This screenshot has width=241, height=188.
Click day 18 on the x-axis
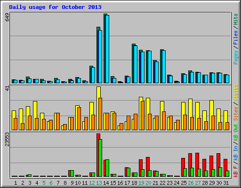134,183
